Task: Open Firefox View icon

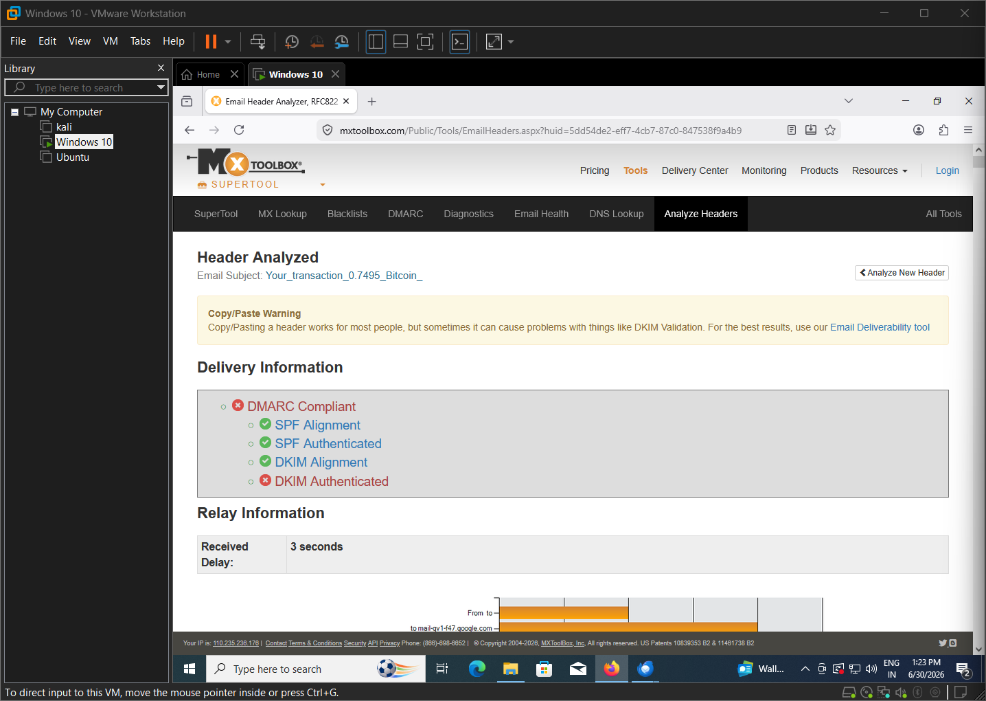Action: click(x=187, y=102)
